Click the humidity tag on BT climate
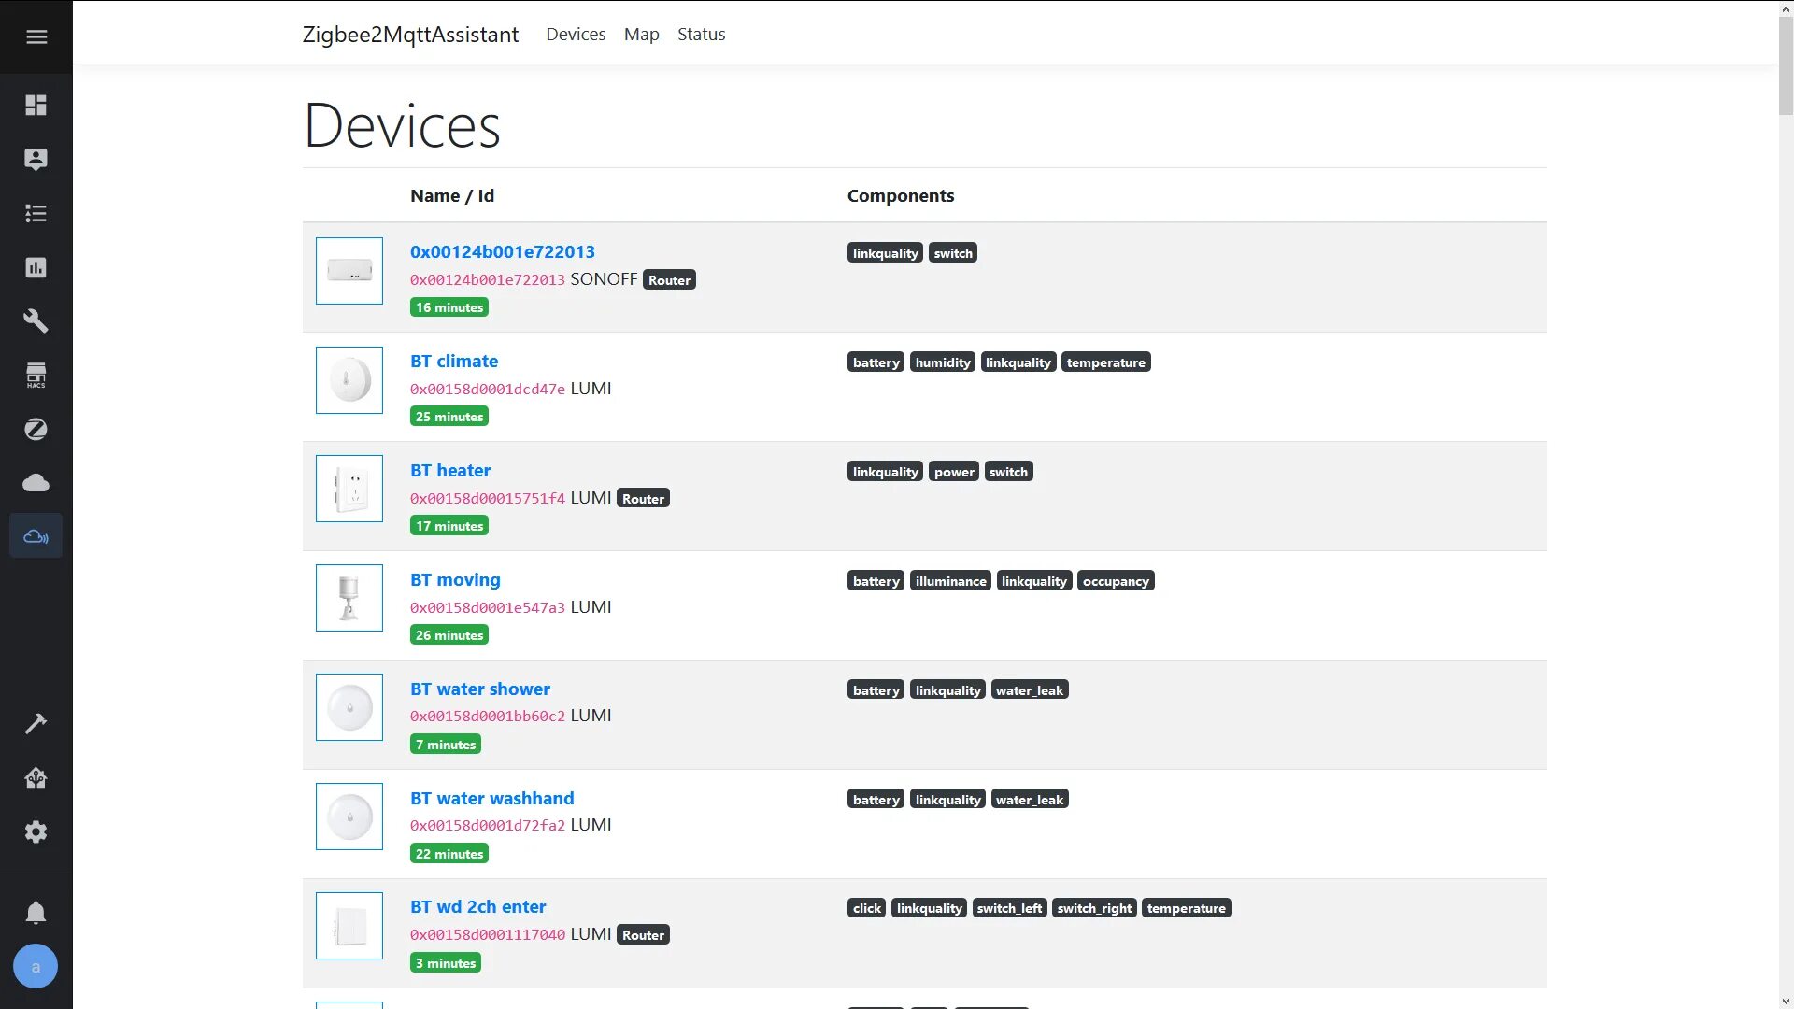 [x=943, y=362]
